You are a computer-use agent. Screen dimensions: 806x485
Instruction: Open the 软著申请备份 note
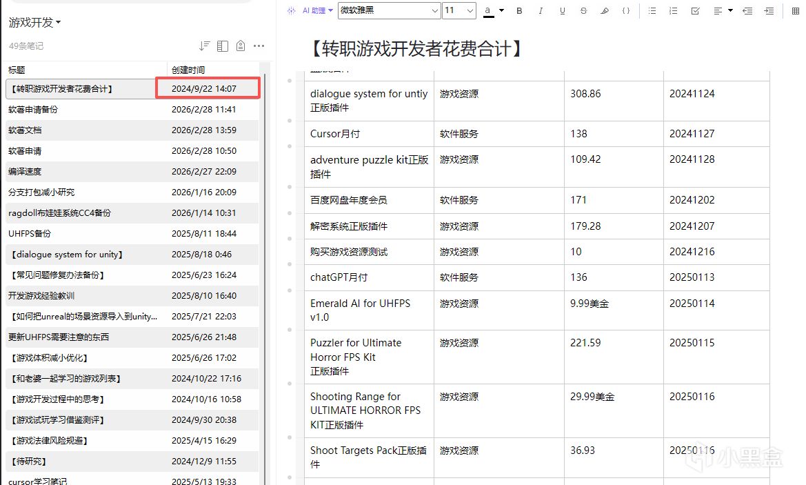coord(132,110)
